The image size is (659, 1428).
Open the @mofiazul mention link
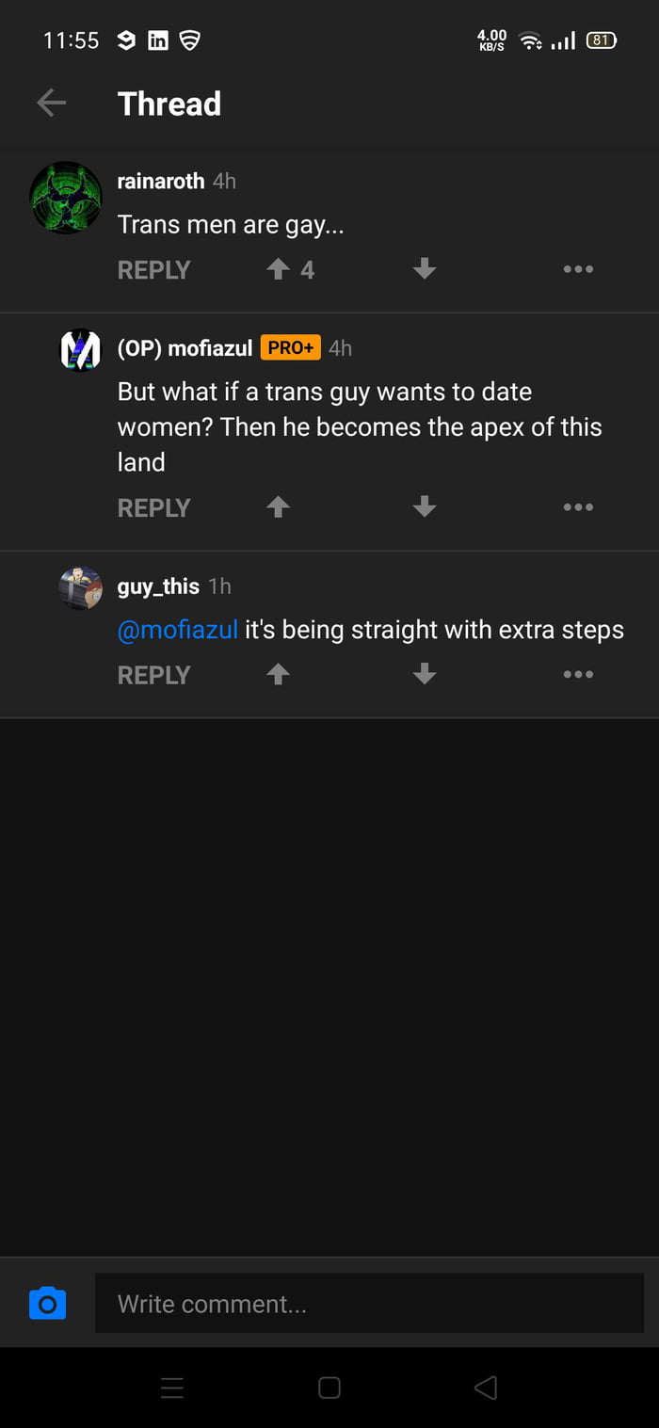[x=177, y=629]
